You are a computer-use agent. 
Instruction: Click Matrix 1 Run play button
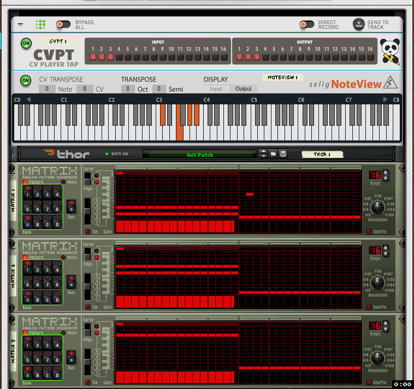(72, 207)
